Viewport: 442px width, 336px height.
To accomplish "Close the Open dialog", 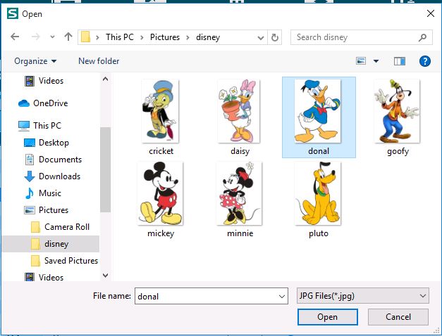I will [431, 13].
